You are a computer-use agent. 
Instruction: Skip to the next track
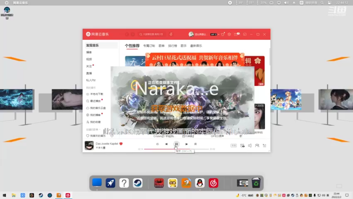(186, 144)
